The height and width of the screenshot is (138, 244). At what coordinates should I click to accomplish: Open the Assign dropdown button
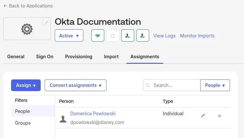(26, 85)
